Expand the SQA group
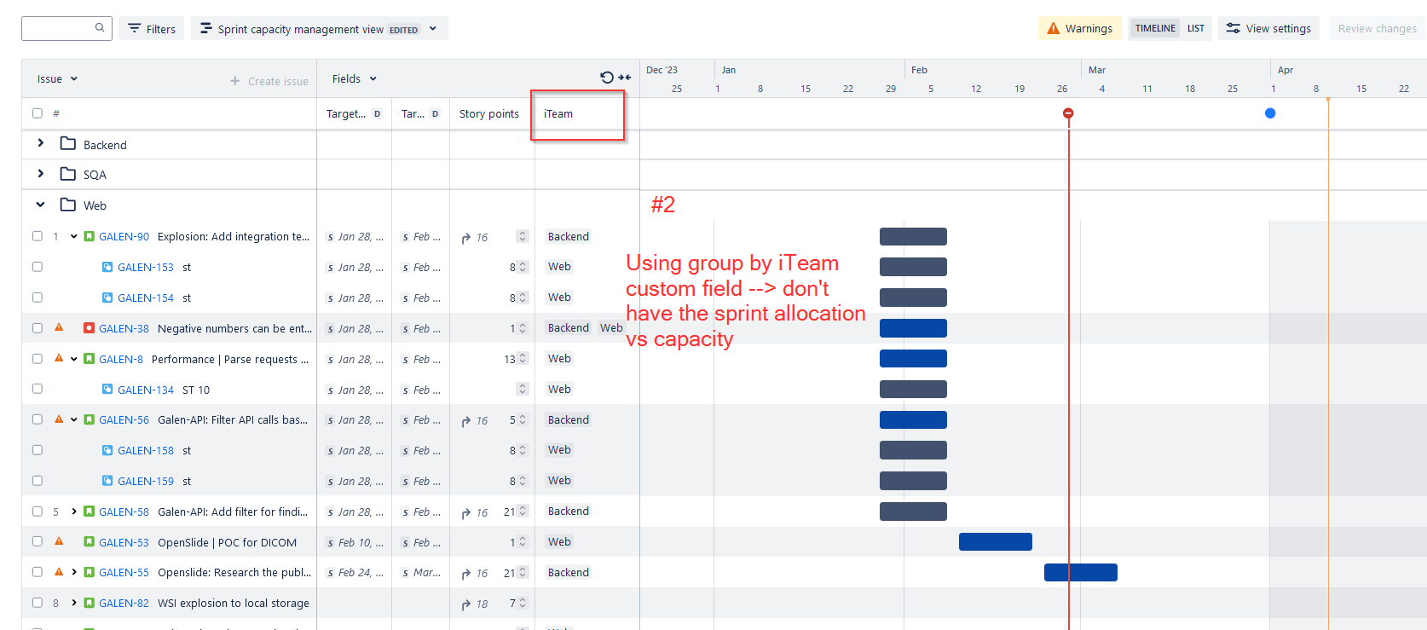This screenshot has width=1427, height=630. pyautogui.click(x=40, y=174)
